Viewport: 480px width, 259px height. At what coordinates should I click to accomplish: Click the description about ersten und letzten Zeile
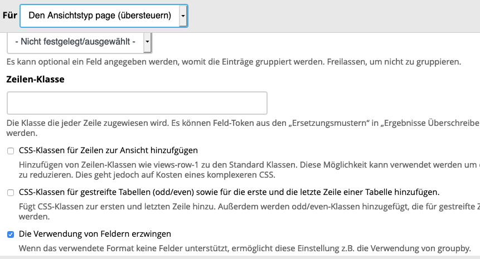[x=249, y=212]
